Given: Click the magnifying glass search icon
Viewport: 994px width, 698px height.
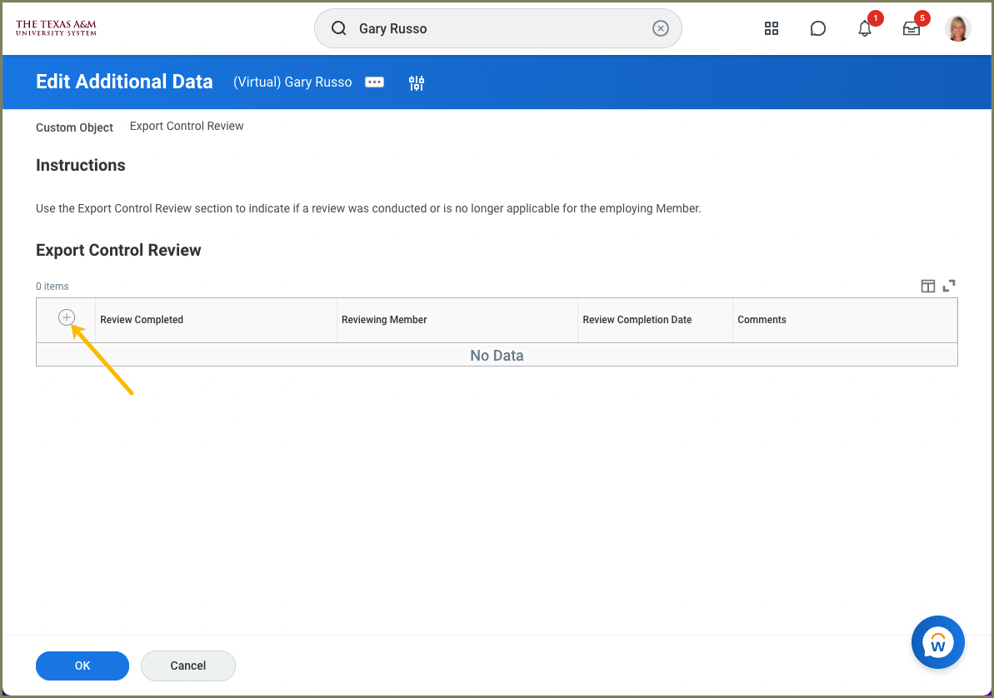Looking at the screenshot, I should pos(338,28).
